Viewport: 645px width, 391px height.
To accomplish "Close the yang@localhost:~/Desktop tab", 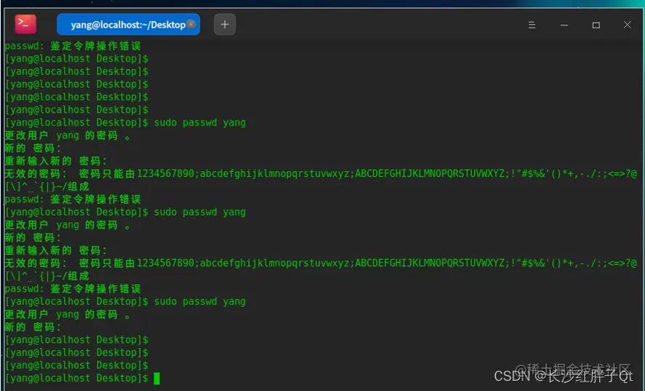I will 191,24.
